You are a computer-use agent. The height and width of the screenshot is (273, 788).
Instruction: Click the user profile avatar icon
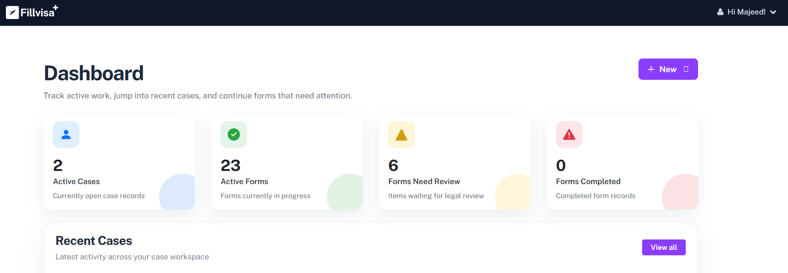point(720,12)
